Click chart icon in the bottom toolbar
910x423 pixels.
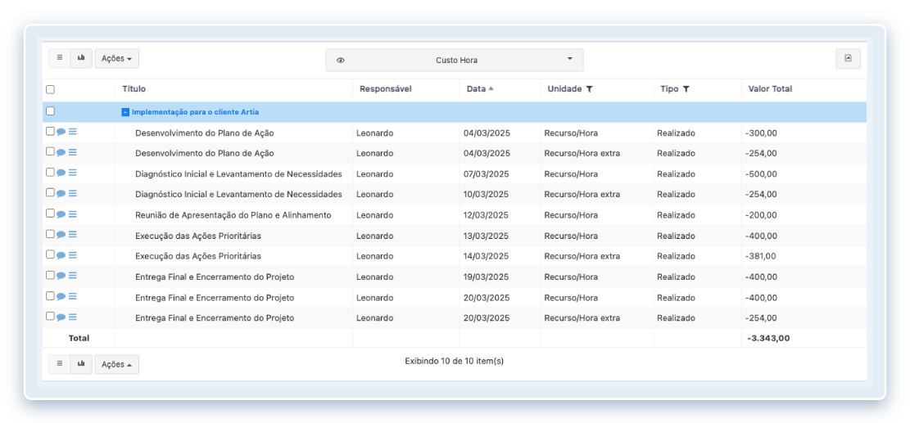[x=81, y=364]
